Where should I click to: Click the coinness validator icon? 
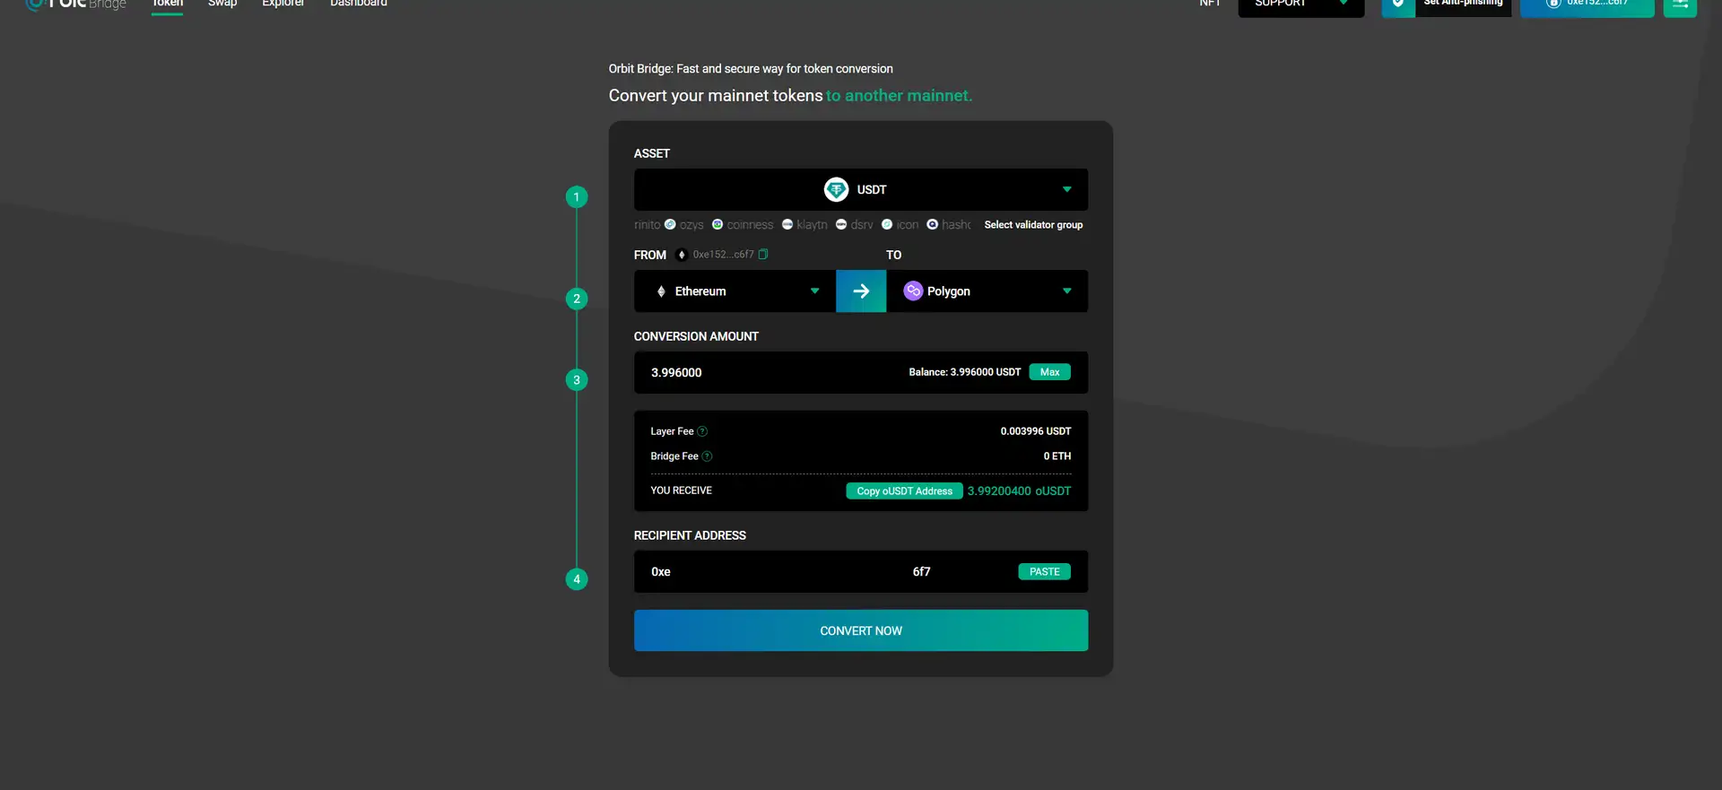point(717,225)
